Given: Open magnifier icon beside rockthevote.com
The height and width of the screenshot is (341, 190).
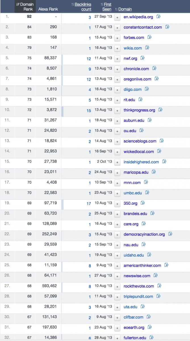Looking at the screenshot, I should click(159, 286).
